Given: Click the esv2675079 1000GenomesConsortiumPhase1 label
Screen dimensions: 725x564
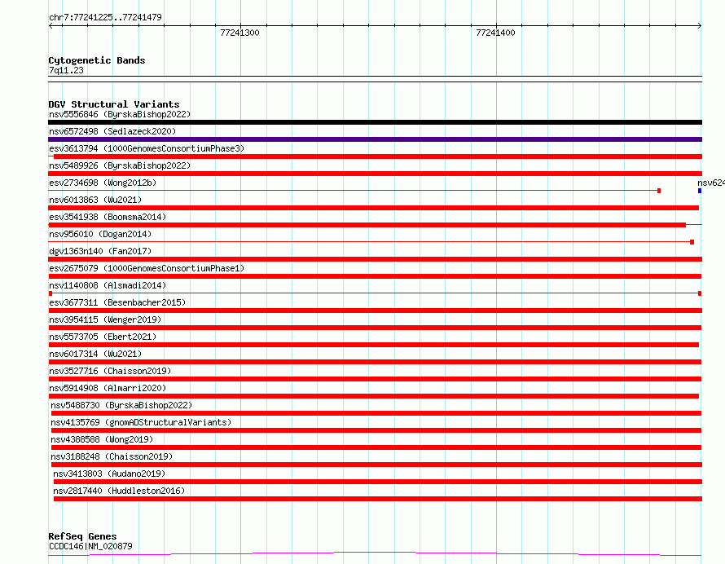Looking at the screenshot, I should coord(147,268).
